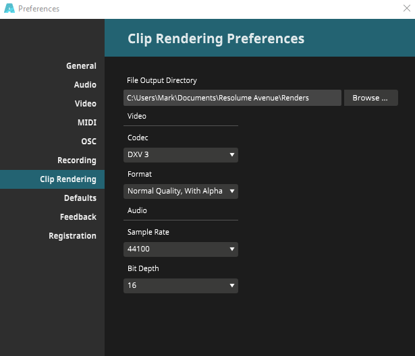Open the Codec dropdown showing DXV 3

click(x=181, y=154)
